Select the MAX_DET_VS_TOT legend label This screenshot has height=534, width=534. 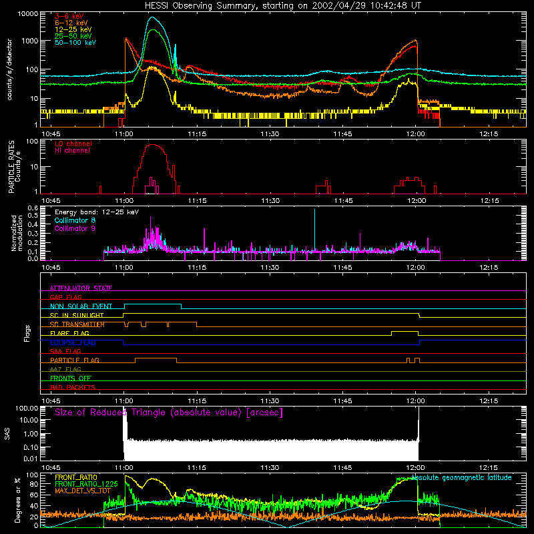click(83, 491)
